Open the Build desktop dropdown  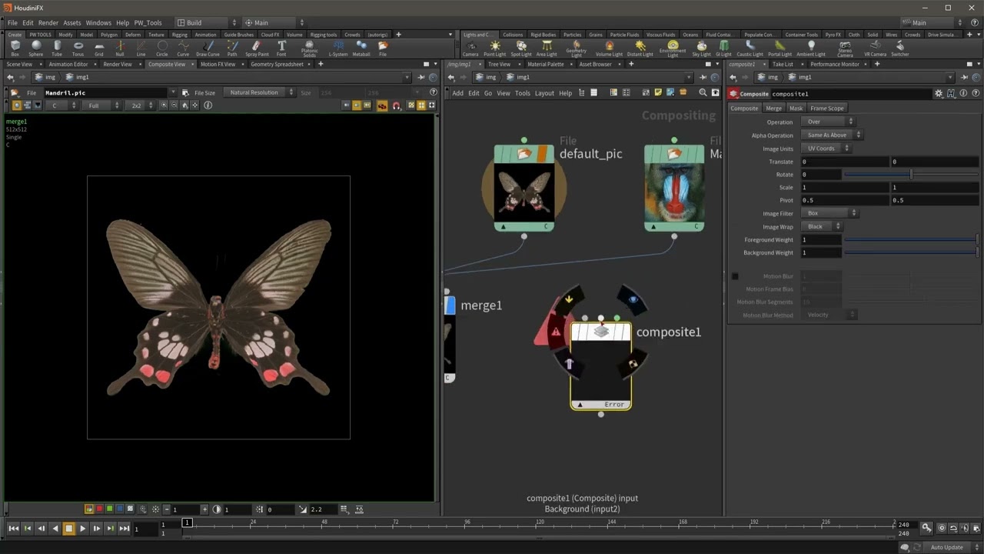point(208,22)
